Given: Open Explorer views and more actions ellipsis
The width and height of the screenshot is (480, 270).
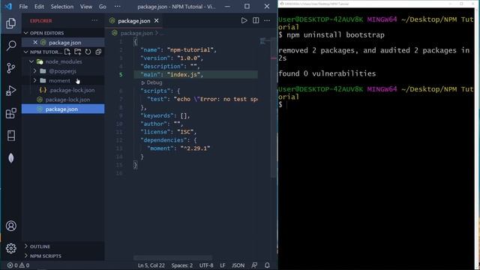Looking at the screenshot, I should [94, 20].
